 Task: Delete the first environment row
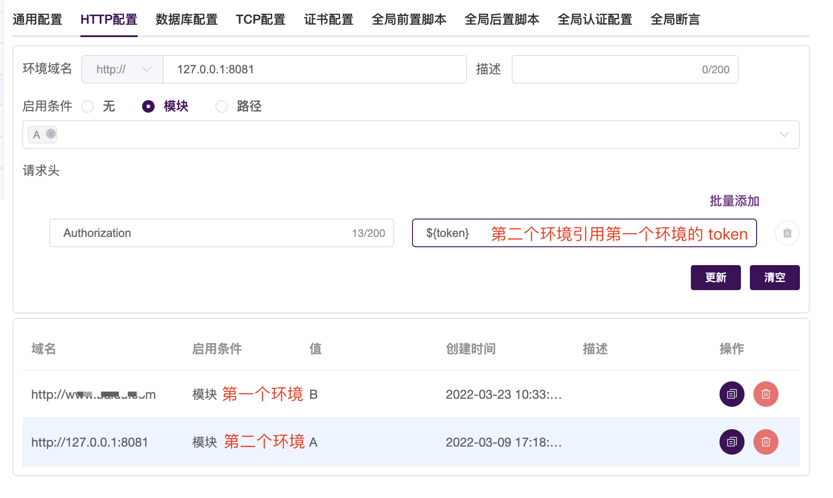[766, 394]
